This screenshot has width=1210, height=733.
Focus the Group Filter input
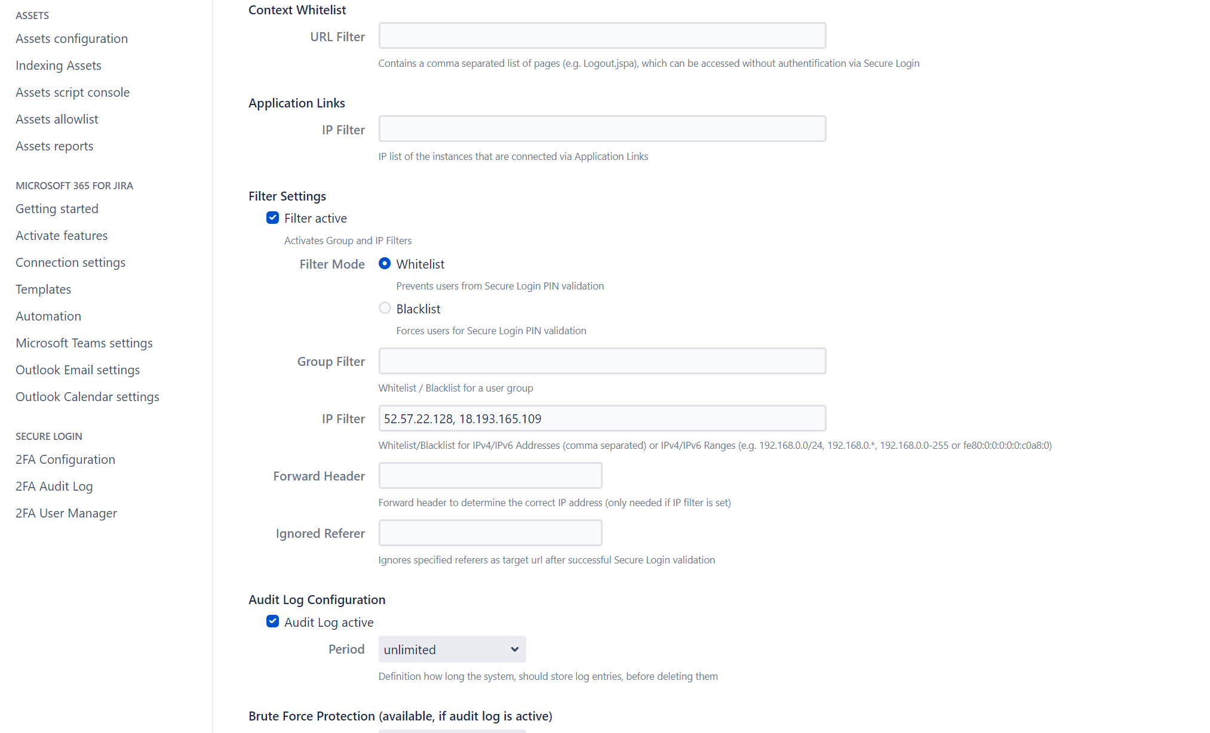(x=602, y=361)
